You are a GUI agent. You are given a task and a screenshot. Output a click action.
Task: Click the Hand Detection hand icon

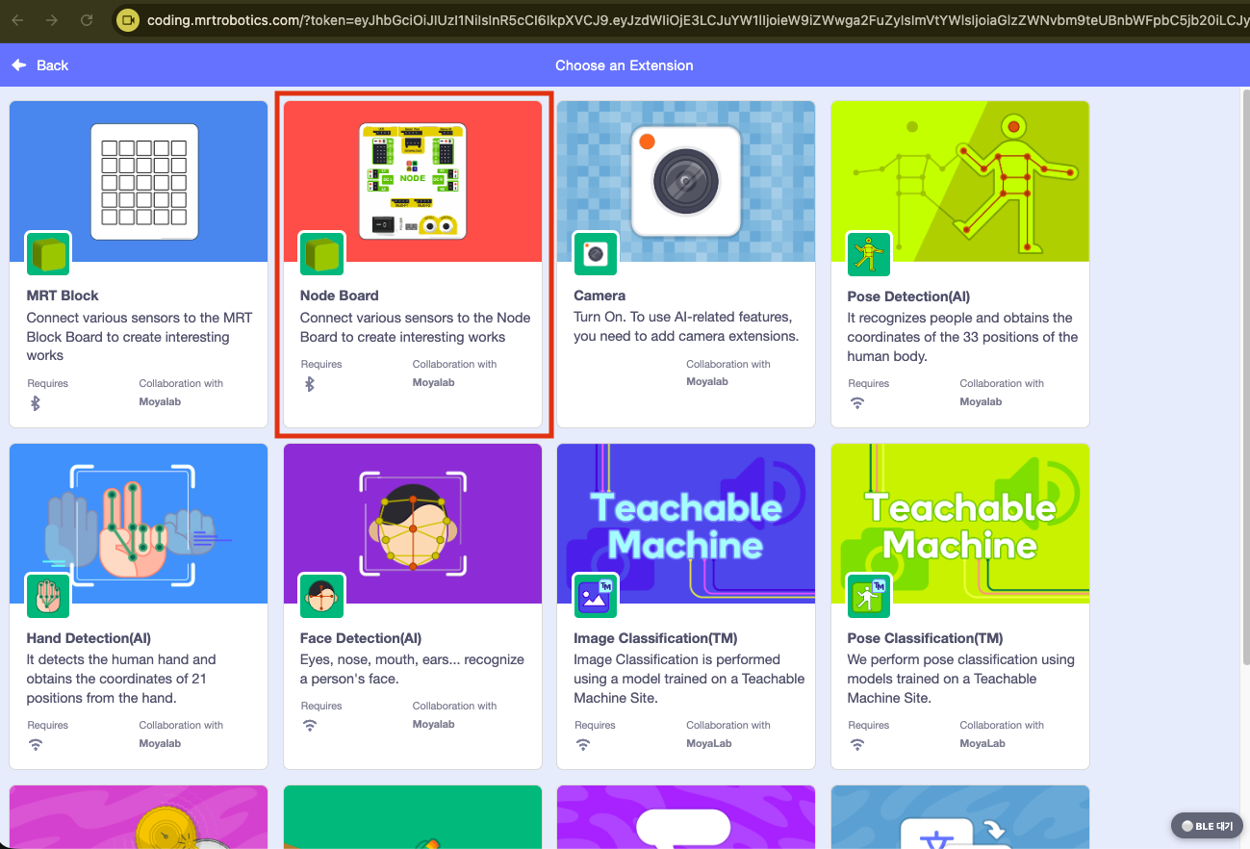pyautogui.click(x=48, y=597)
